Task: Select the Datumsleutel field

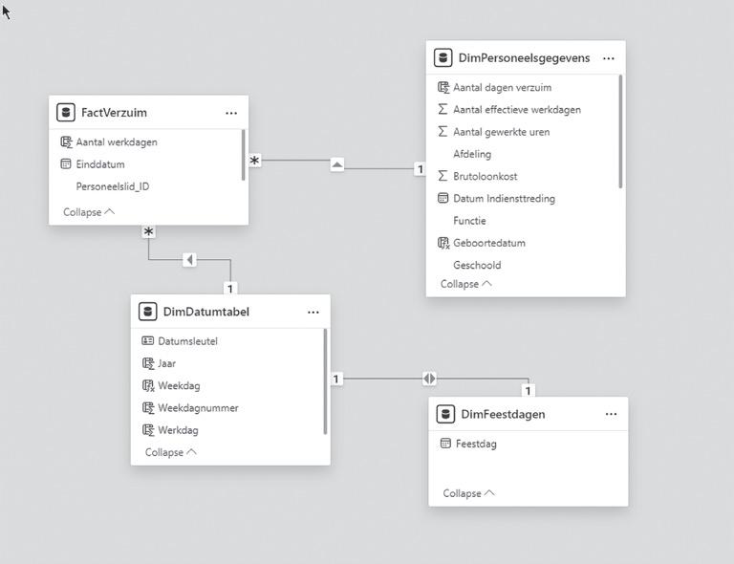Action: tap(187, 341)
